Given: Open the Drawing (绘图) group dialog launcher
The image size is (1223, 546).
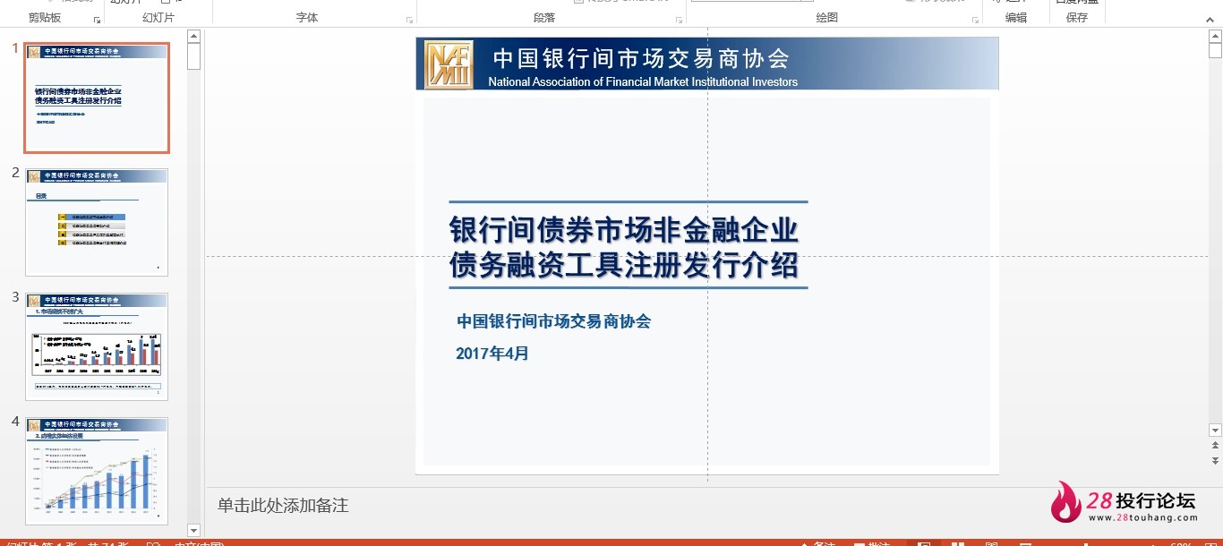Looking at the screenshot, I should tap(975, 19).
